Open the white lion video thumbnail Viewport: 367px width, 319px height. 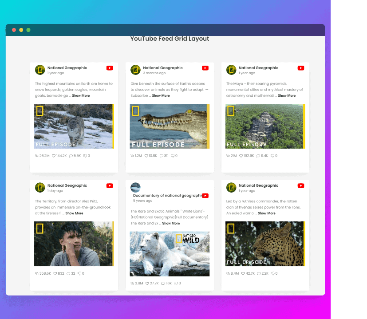[x=169, y=253]
